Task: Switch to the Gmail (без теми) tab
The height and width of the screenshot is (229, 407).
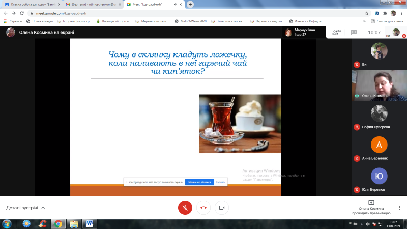Action: [x=94, y=5]
